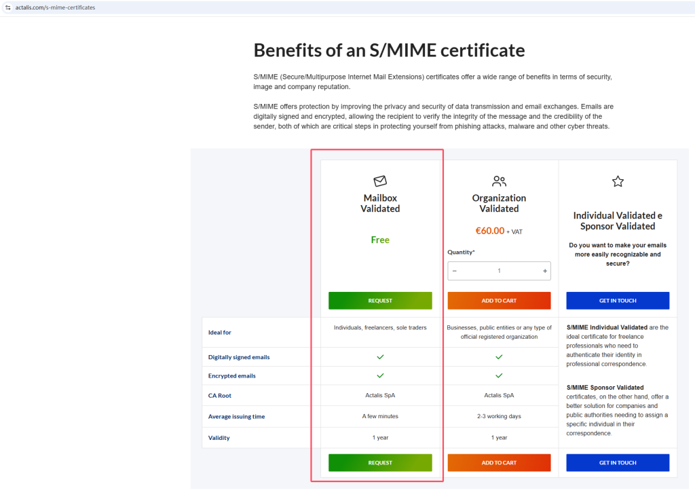This screenshot has height=497, width=695.
Task: Click the Mailbox Validated column heading
Action: point(380,204)
